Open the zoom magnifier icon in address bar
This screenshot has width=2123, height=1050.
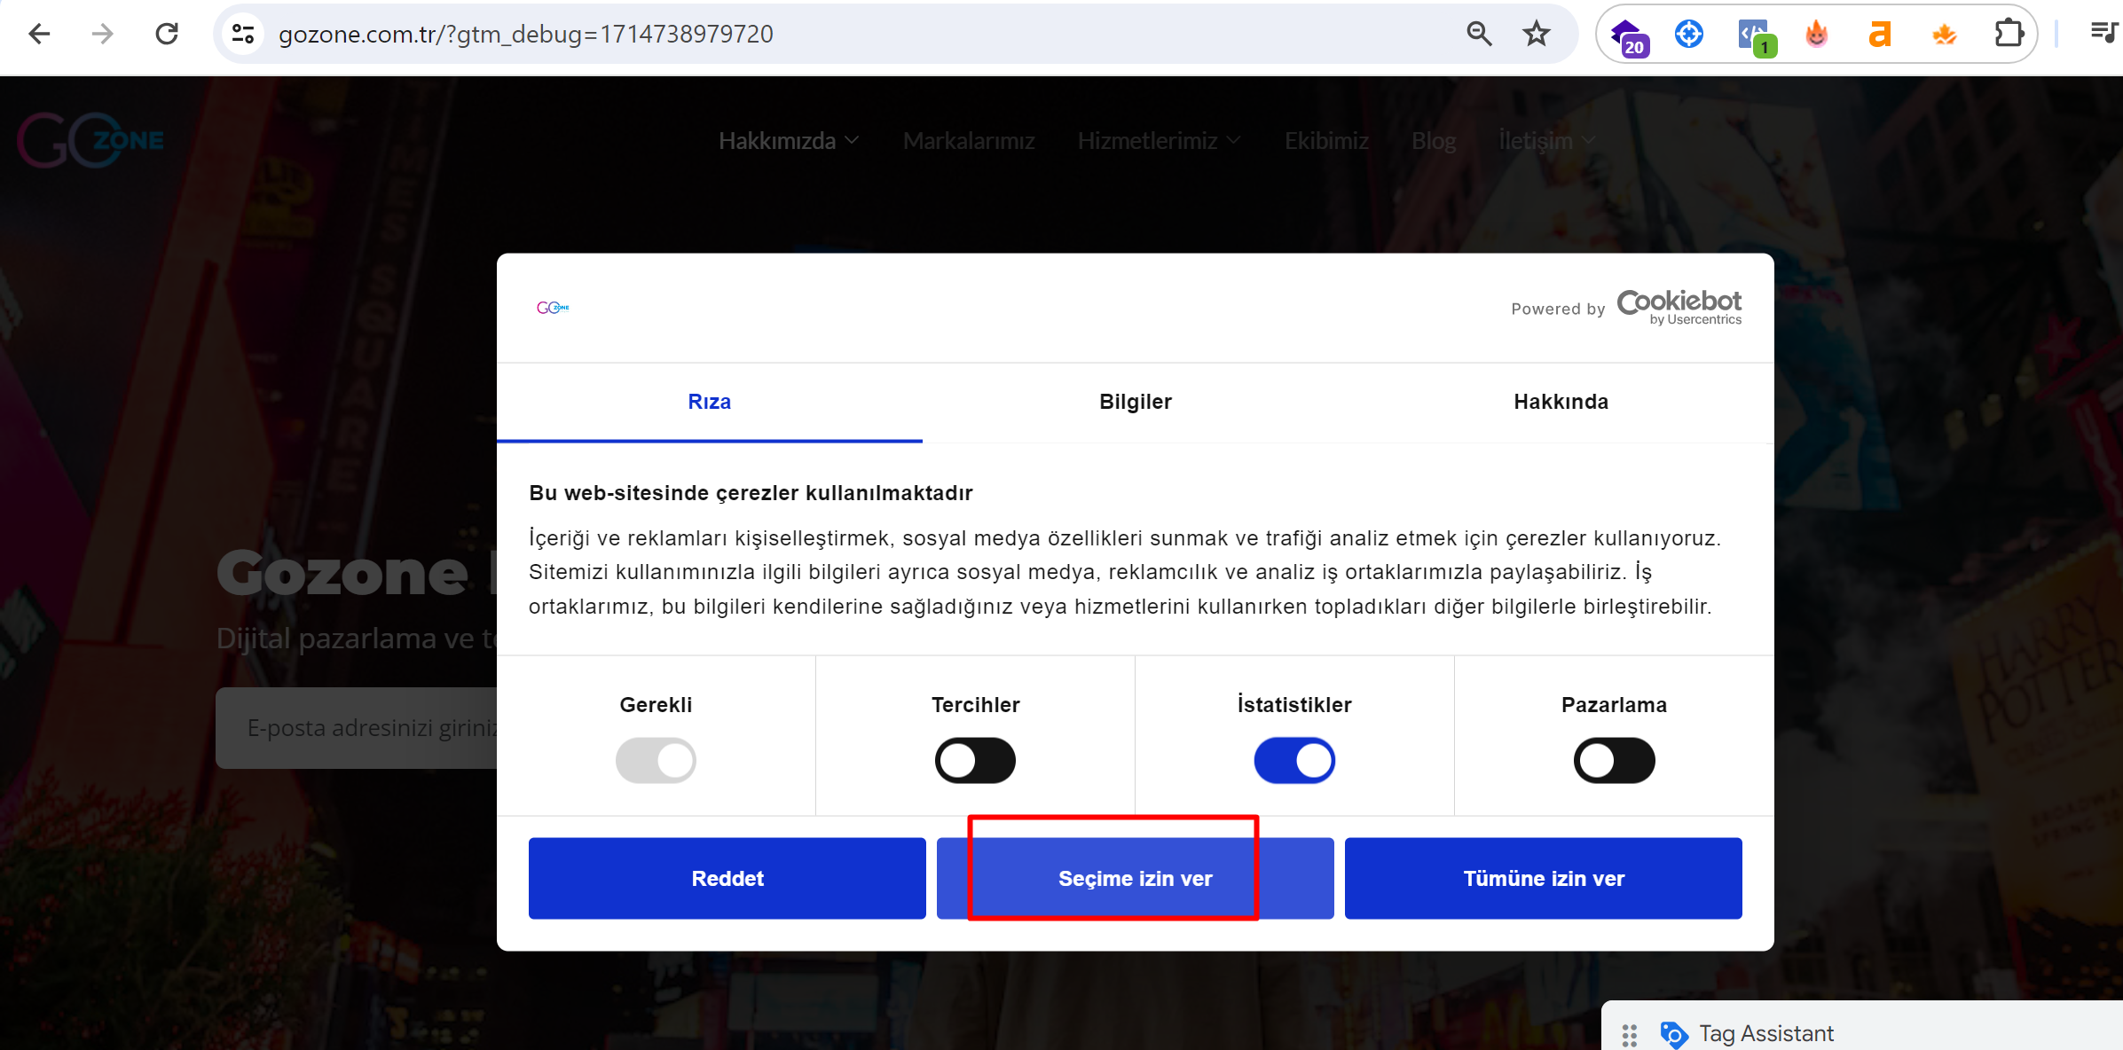click(x=1478, y=34)
